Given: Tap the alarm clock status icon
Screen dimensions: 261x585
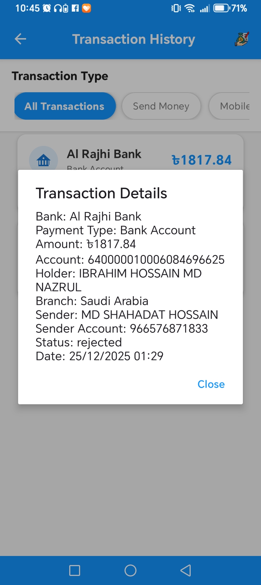Looking at the screenshot, I should click(47, 8).
